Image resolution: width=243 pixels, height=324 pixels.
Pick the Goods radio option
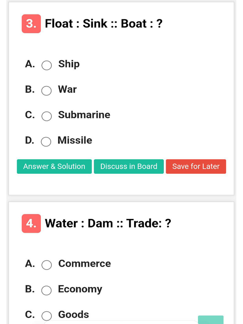(47, 316)
